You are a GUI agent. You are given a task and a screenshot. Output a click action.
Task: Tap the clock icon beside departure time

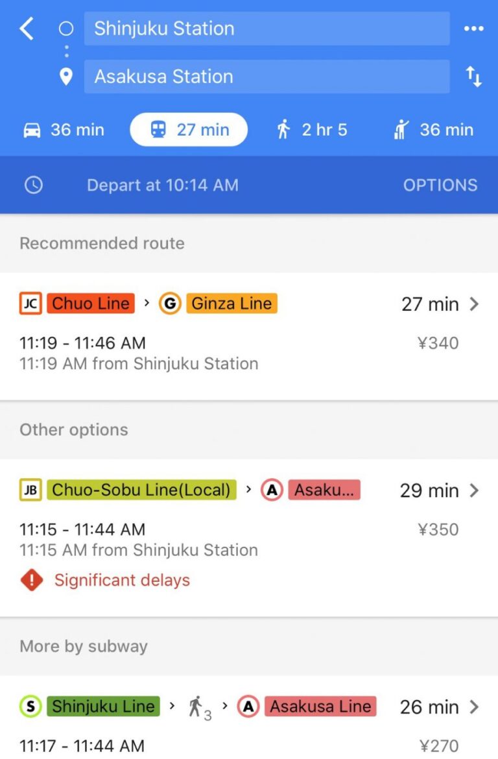[33, 185]
